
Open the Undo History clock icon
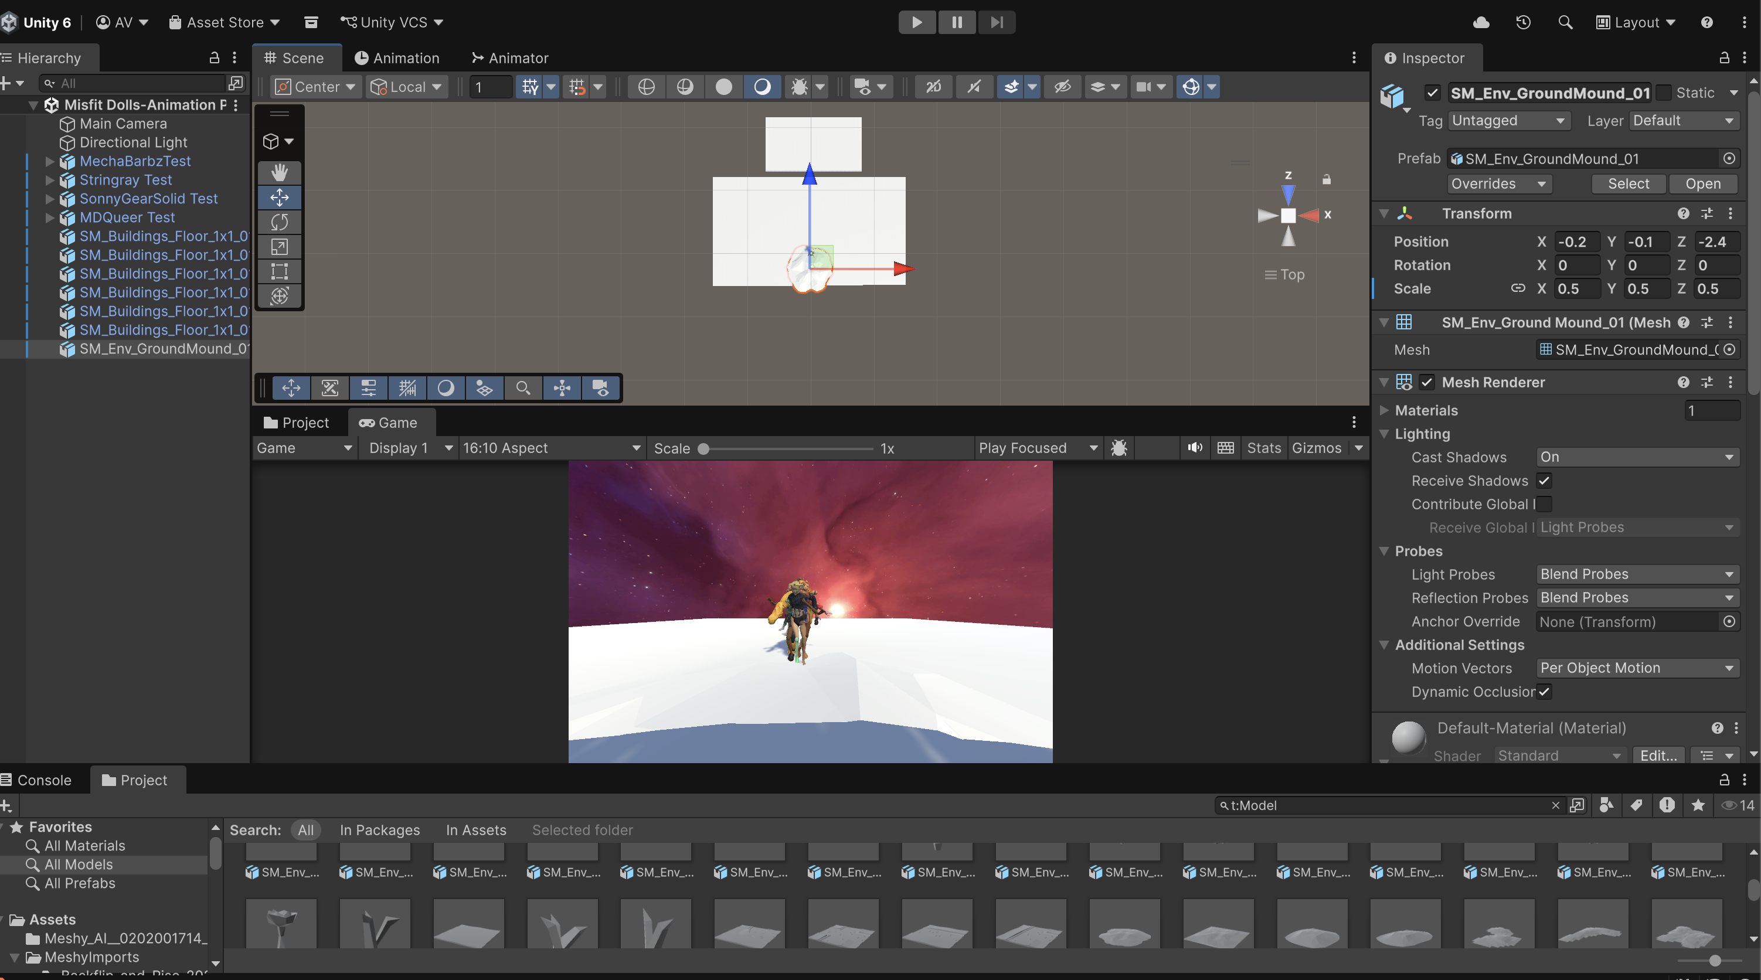(x=1523, y=22)
